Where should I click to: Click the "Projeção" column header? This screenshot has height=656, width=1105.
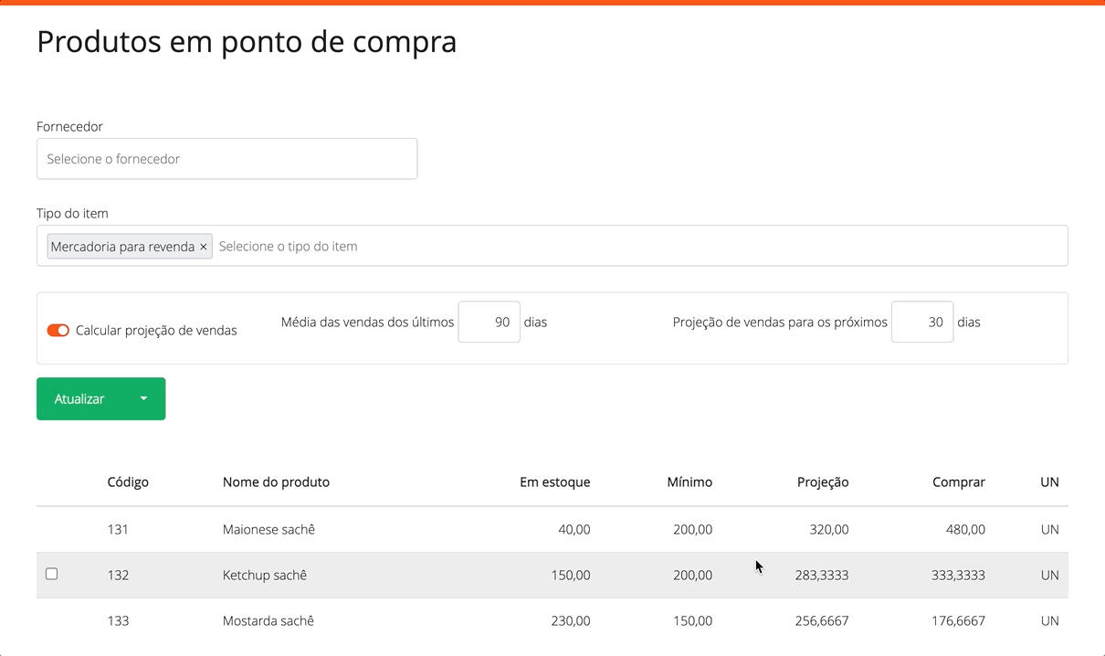click(823, 481)
